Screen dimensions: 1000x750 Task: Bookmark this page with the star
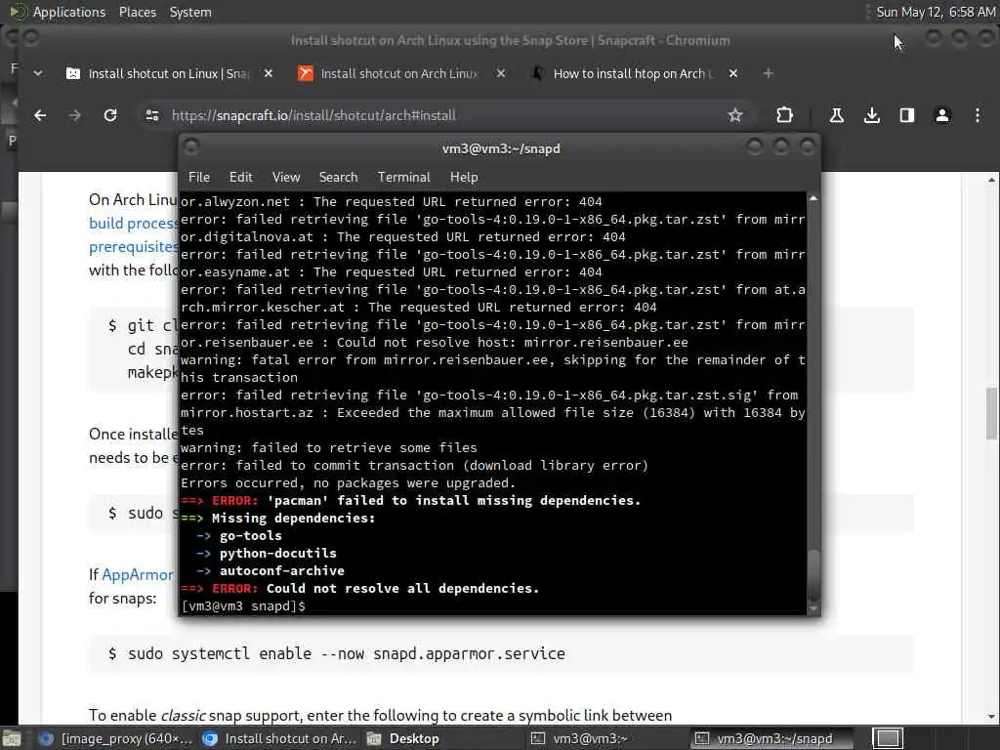point(735,115)
